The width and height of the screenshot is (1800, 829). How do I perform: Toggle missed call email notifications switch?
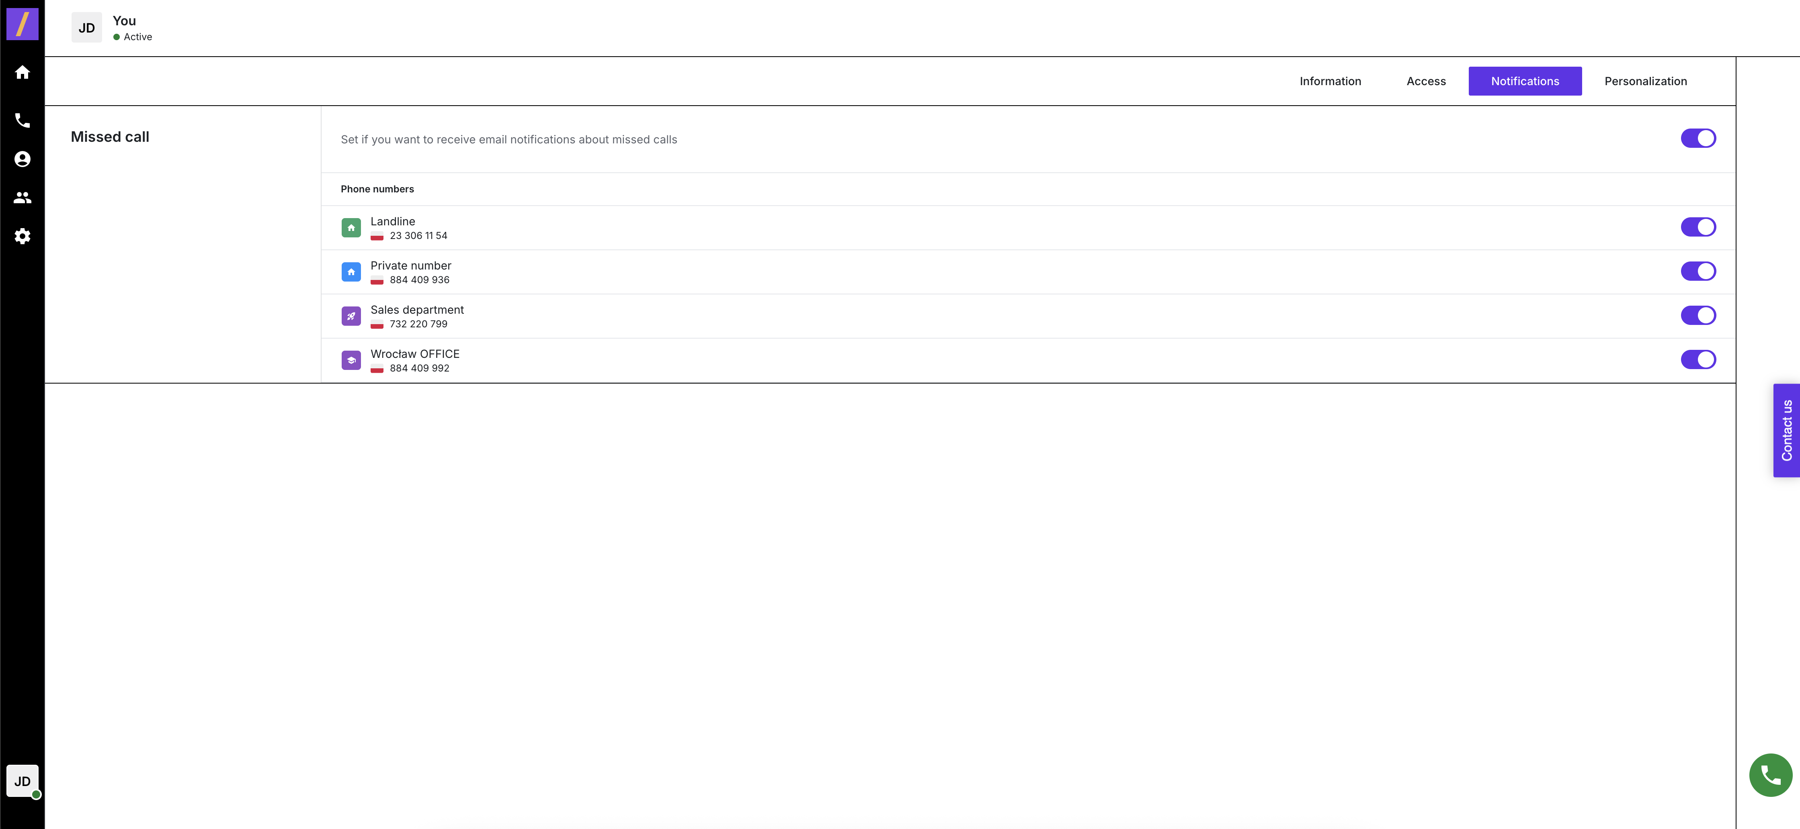point(1697,138)
